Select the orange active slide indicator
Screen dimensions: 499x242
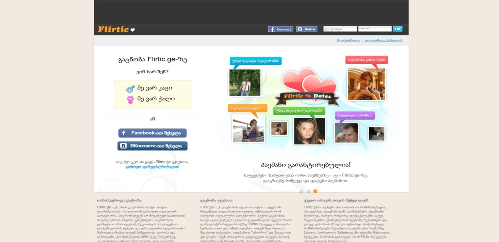pos(315,191)
